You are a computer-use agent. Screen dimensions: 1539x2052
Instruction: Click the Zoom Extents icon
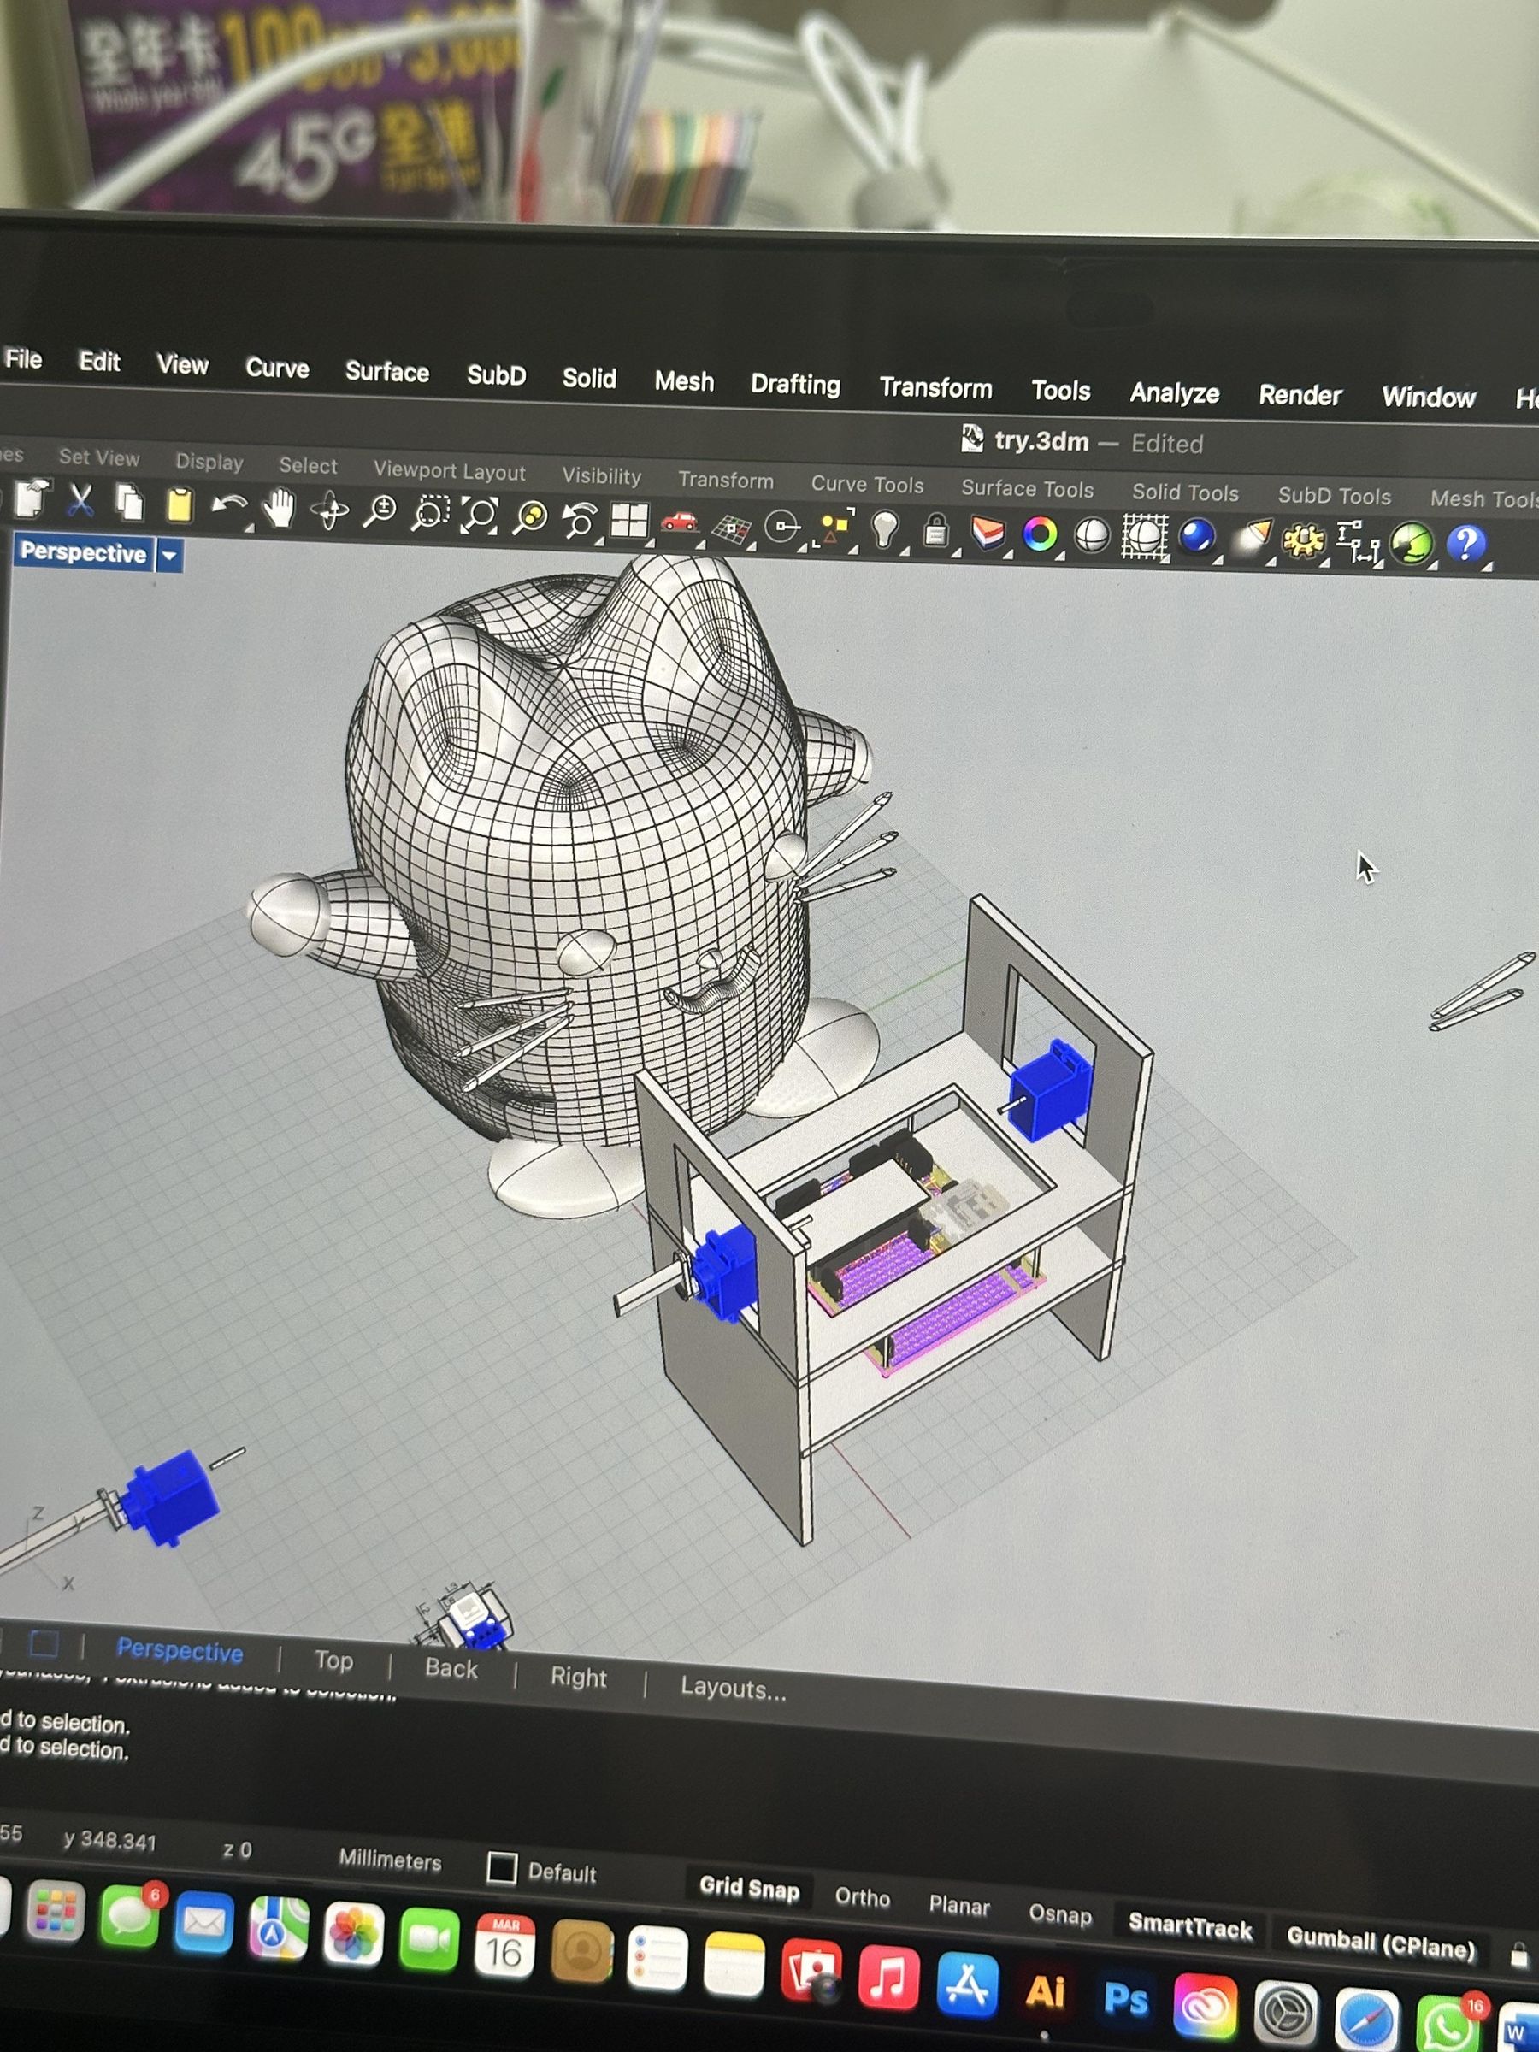(x=481, y=516)
